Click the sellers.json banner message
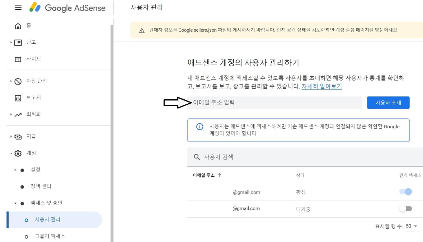The height and width of the screenshot is (242, 423). [273, 30]
